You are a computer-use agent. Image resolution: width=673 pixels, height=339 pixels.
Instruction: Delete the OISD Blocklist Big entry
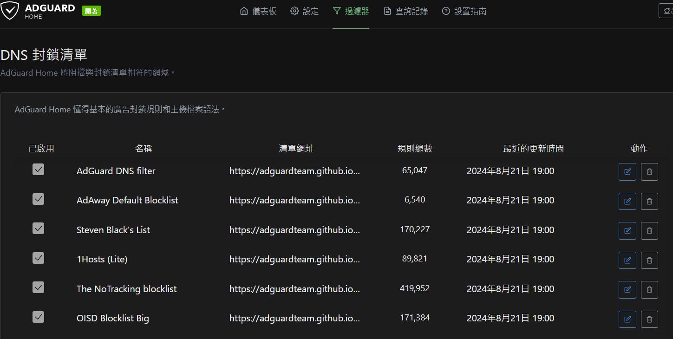click(x=649, y=319)
